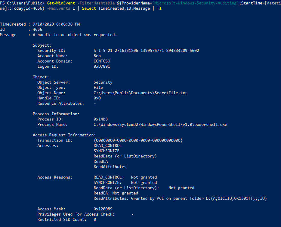
Task: Click the event Id value 4656
Action: (x=37, y=30)
